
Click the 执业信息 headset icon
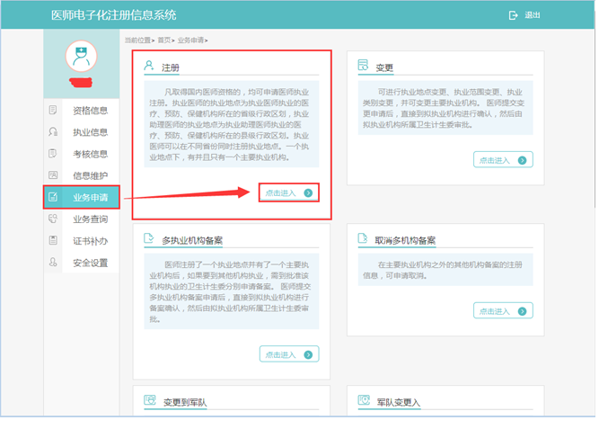click(x=54, y=132)
